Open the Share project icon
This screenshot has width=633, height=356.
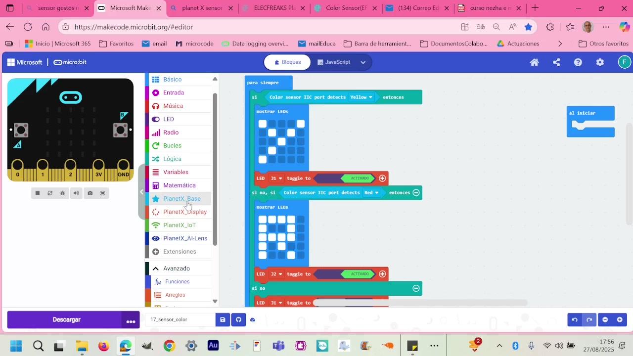point(556,62)
